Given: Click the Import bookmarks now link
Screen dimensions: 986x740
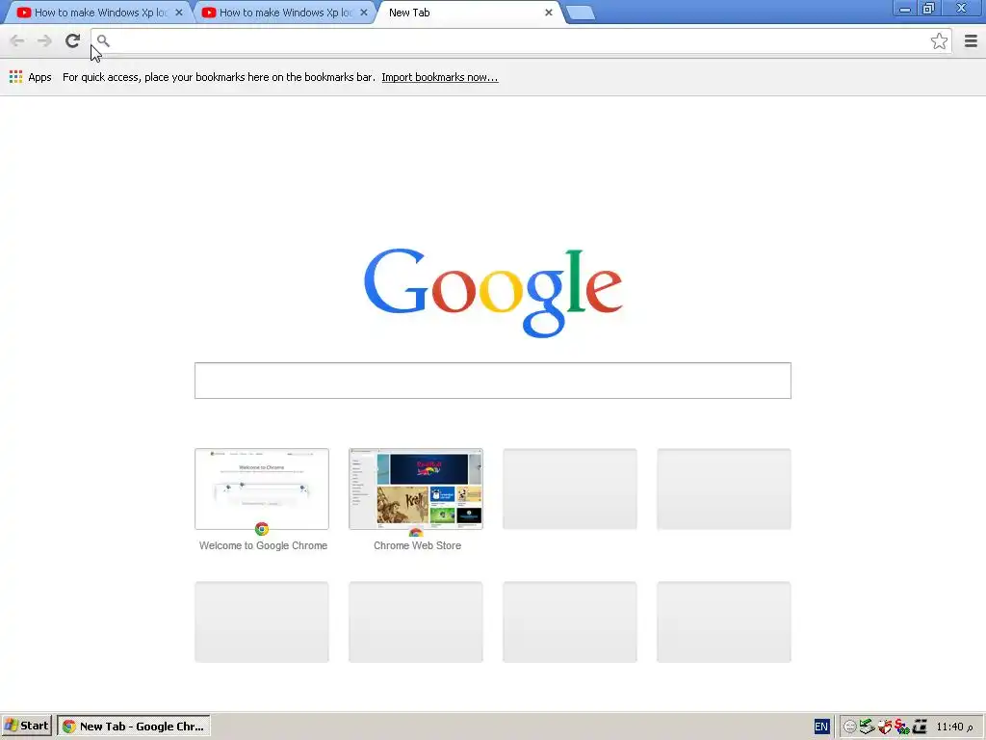Looking at the screenshot, I should pos(439,77).
